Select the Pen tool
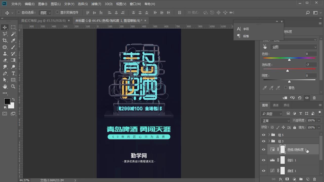This screenshot has height=182, width=324. [5, 73]
